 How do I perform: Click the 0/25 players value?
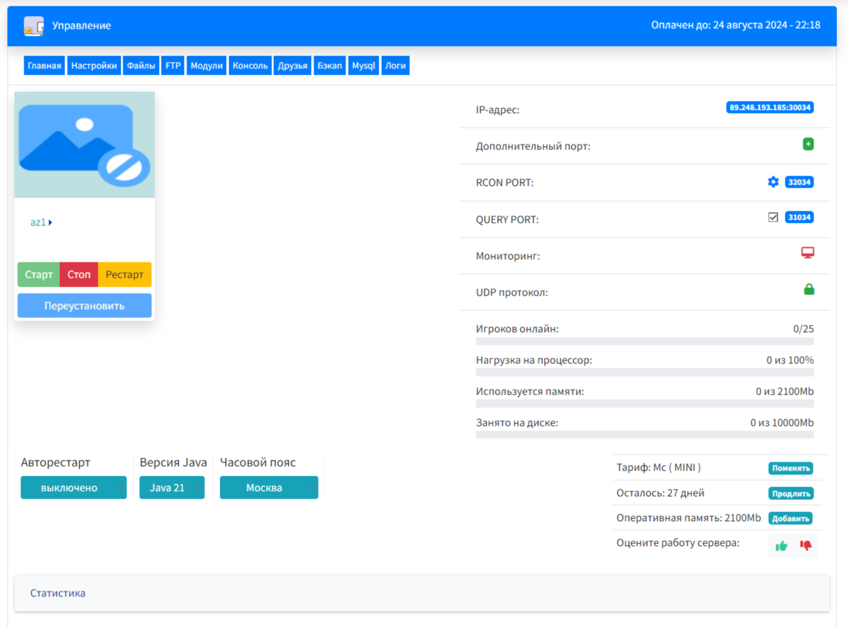click(x=803, y=329)
